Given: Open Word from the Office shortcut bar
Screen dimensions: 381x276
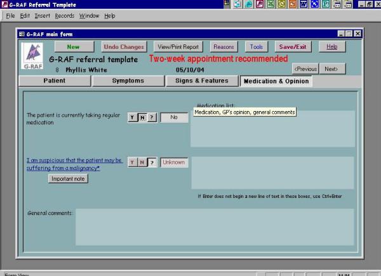Looking at the screenshot, I should point(304,4).
